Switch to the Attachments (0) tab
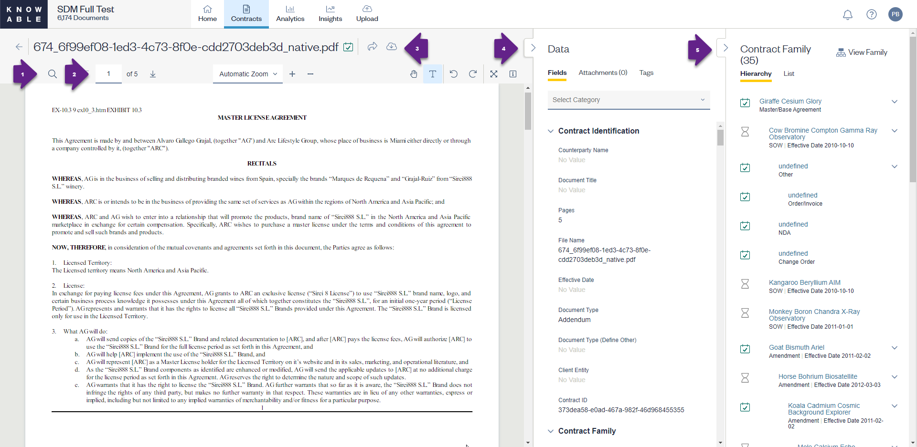Viewport: 917px width, 447px height. tap(603, 73)
